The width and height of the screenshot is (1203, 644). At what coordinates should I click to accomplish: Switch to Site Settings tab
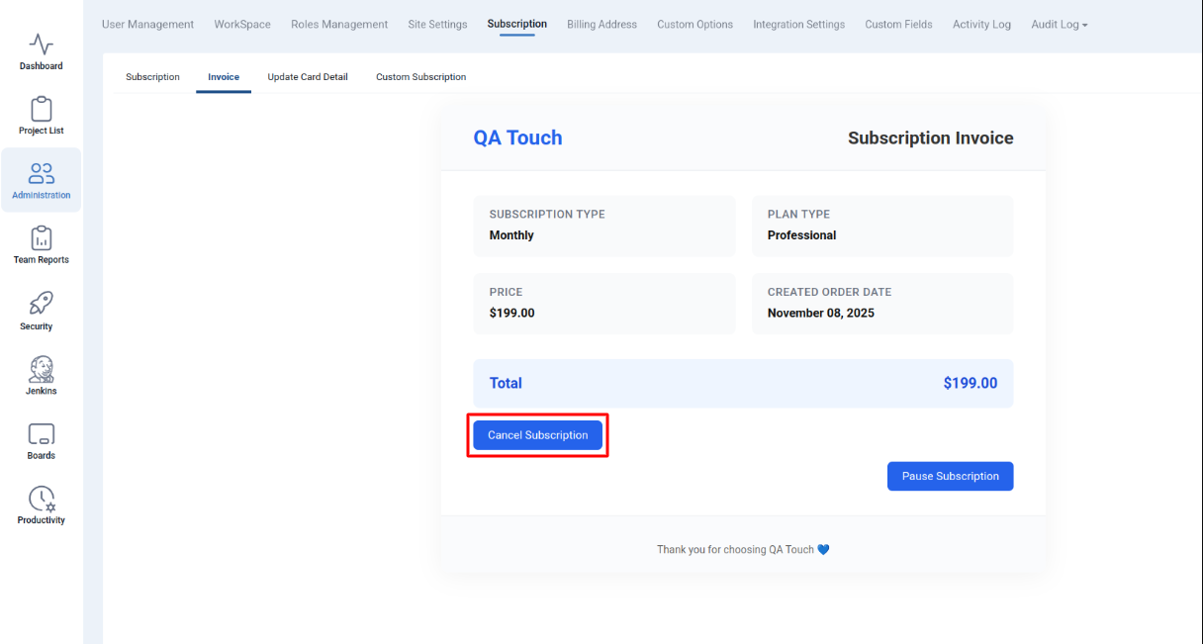coord(437,25)
